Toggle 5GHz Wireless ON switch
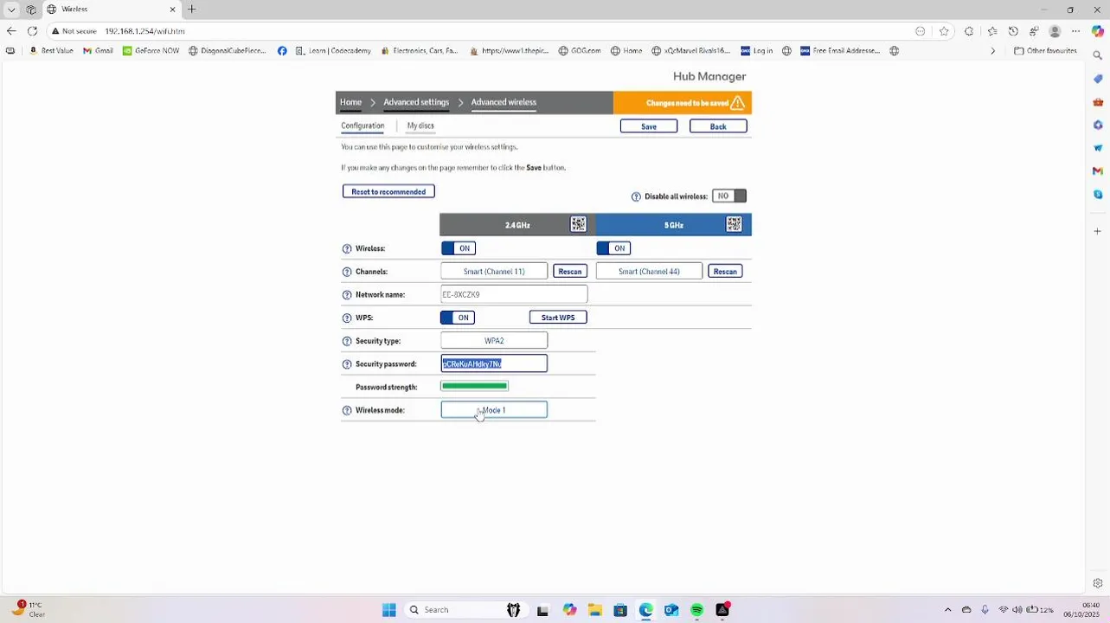The height and width of the screenshot is (623, 1110). click(614, 248)
